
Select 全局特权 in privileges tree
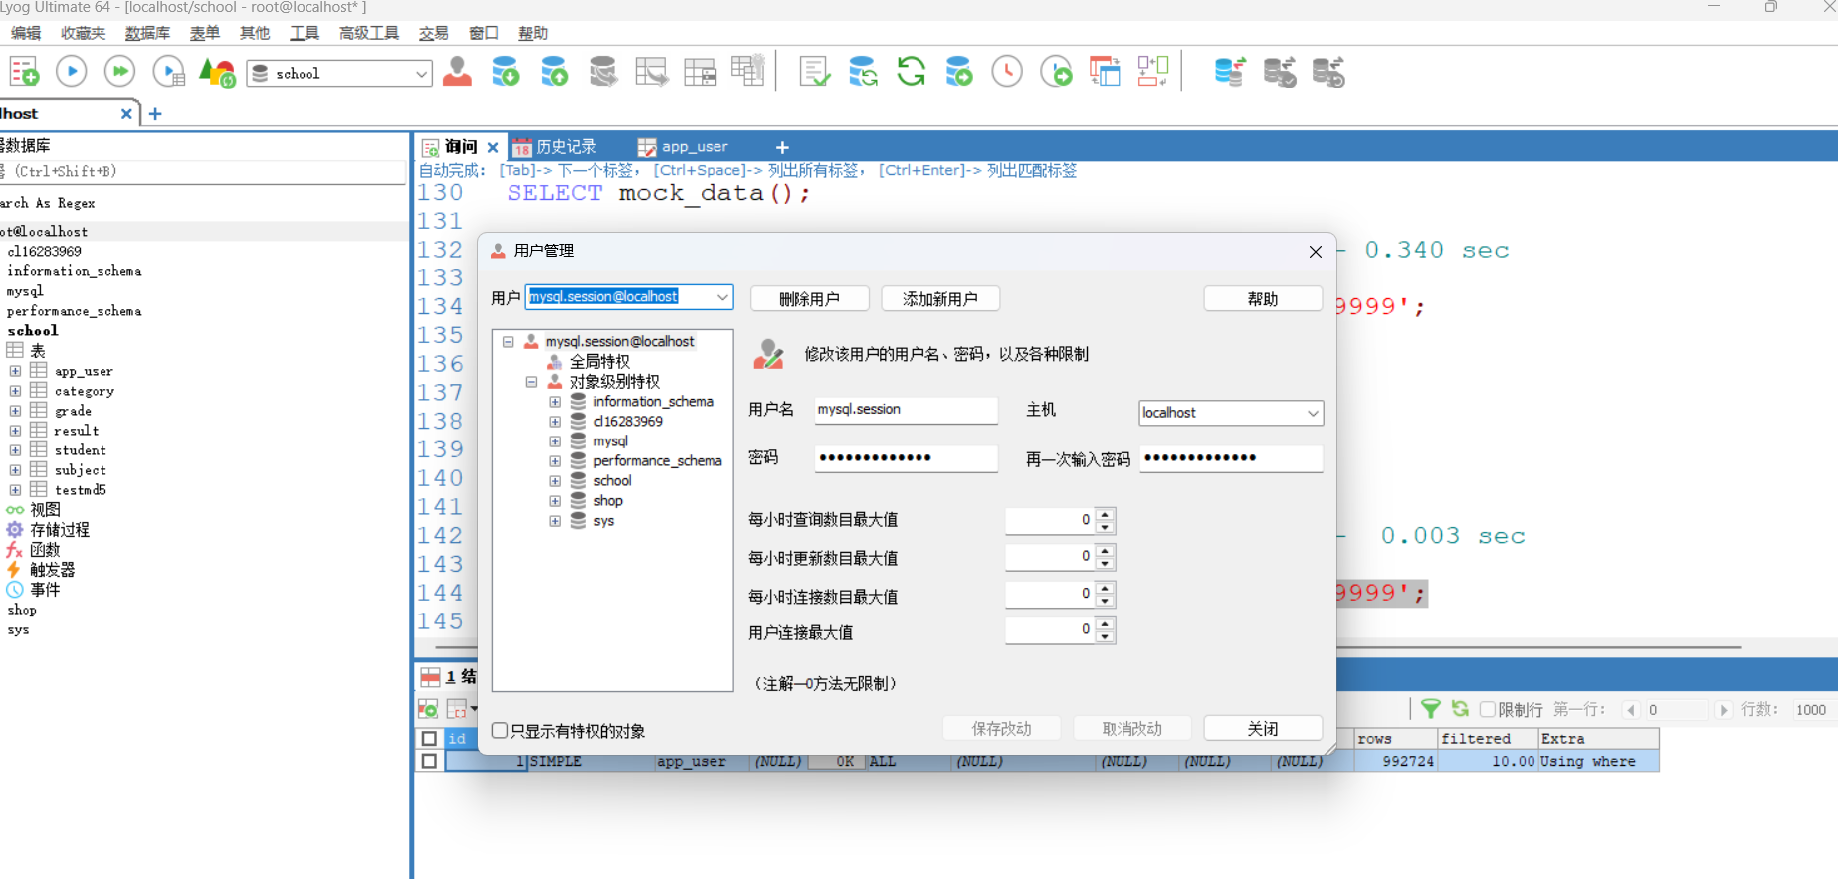[x=599, y=362]
